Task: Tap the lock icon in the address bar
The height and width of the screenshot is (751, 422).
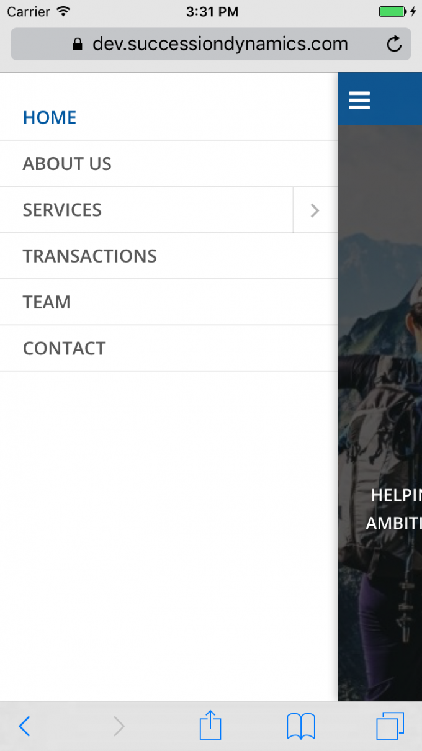Action: coord(78,44)
